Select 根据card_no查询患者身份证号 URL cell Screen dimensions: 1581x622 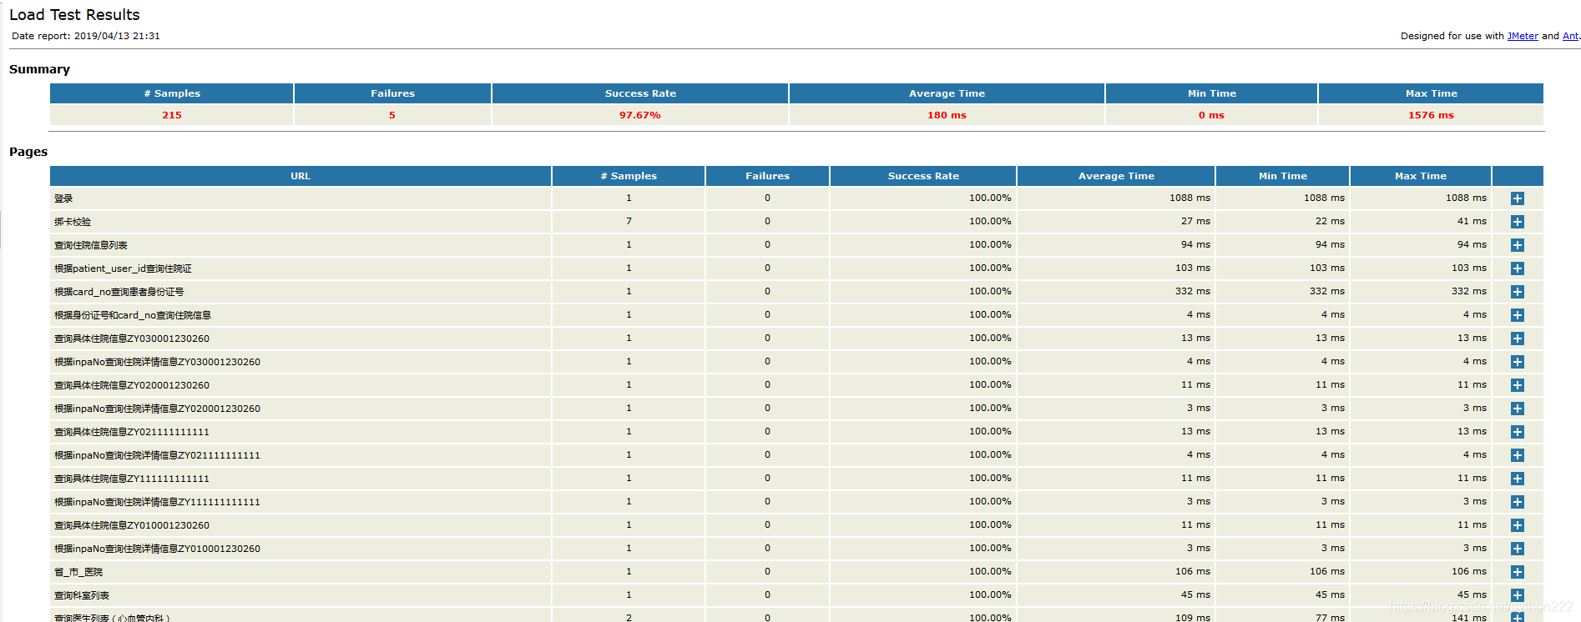pyautogui.click(x=301, y=292)
